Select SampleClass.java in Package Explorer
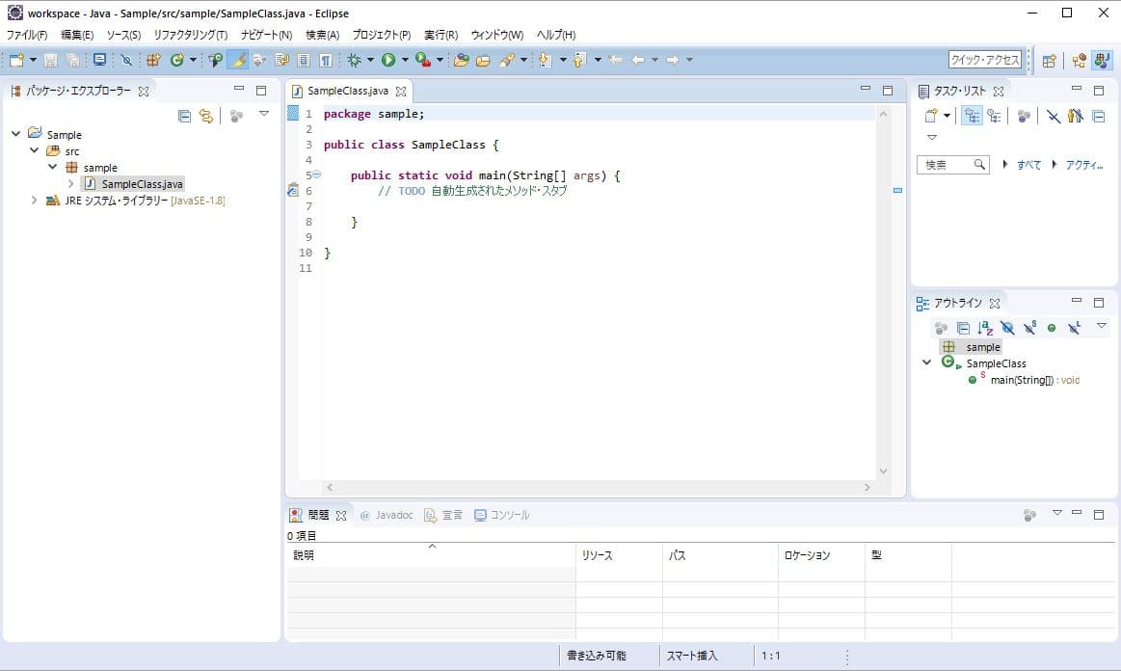 pos(142,183)
